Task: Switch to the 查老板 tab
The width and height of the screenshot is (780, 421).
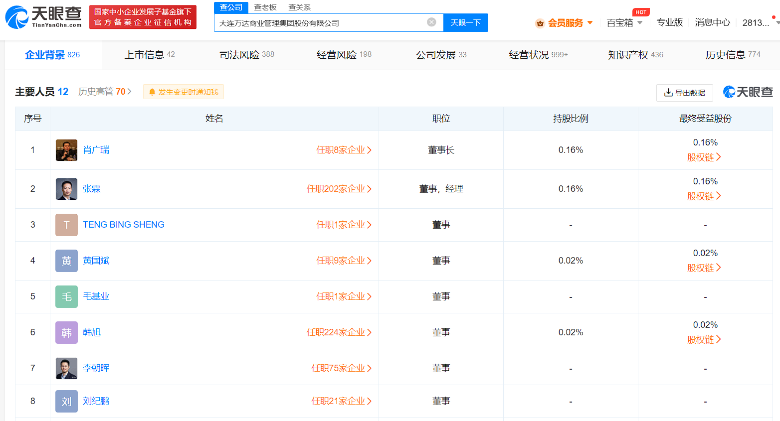Action: 265,7
